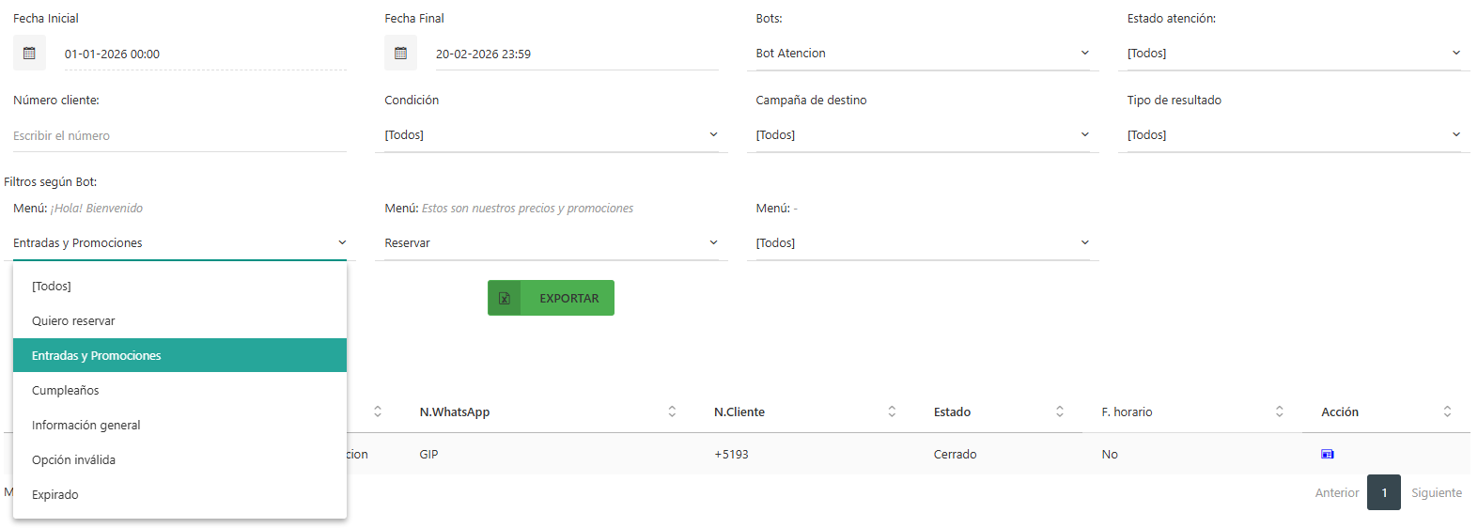Click the Excel icon on the Exportar button

505,298
